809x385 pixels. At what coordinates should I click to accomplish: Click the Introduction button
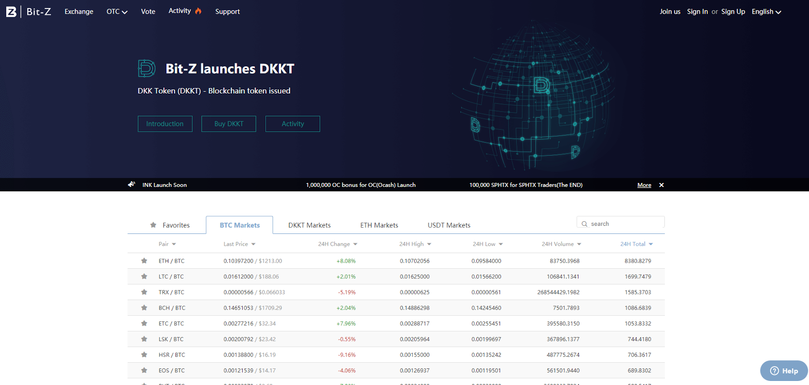click(165, 124)
